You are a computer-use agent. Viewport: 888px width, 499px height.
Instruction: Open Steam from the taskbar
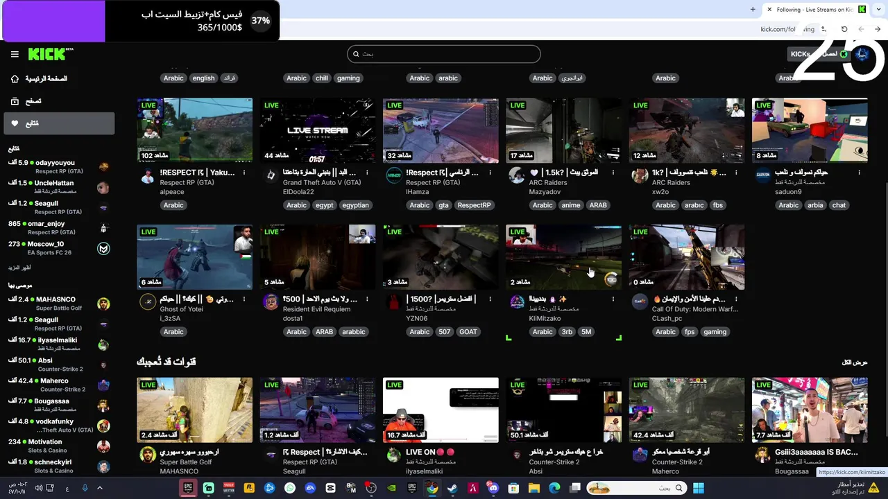coord(452,489)
